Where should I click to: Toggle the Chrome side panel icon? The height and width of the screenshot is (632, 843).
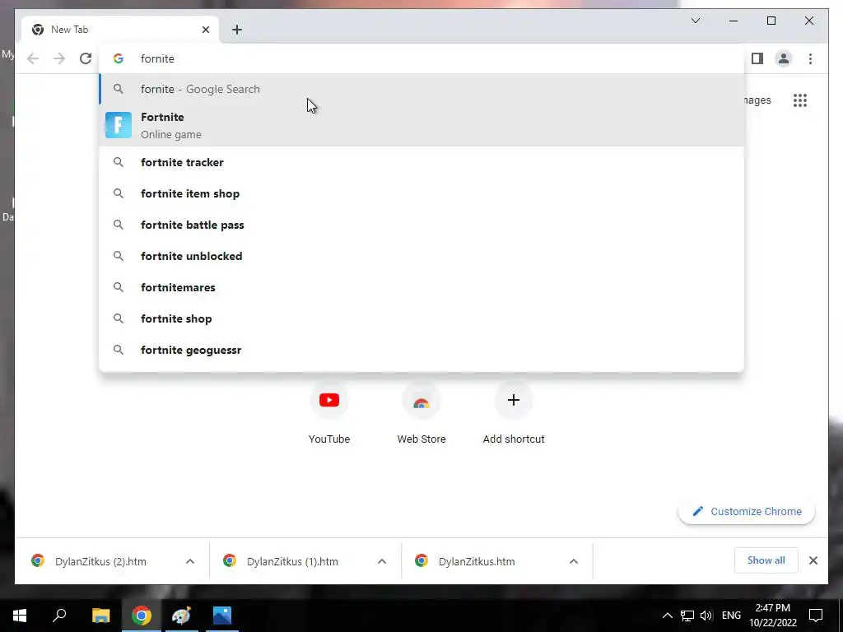757,58
